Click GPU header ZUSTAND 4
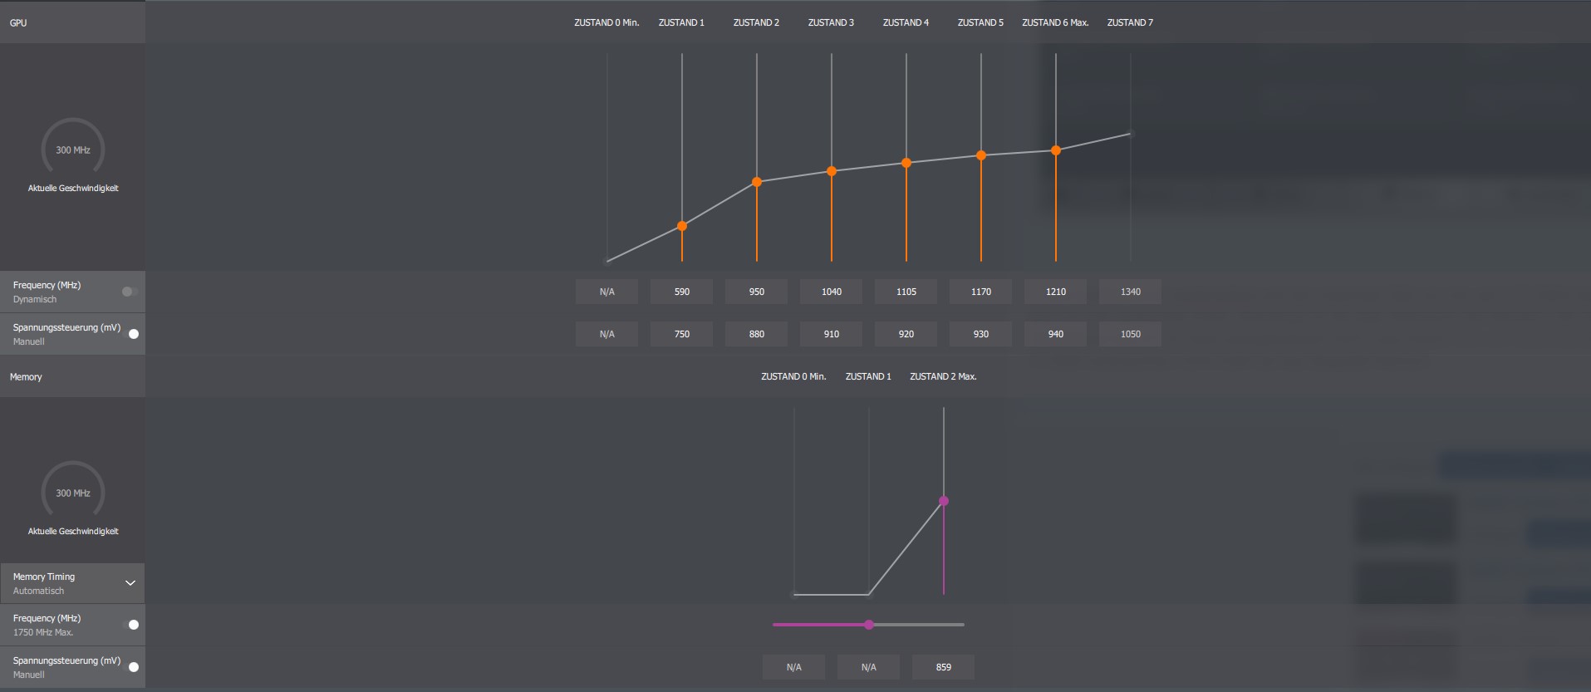The width and height of the screenshot is (1591, 692). (906, 22)
